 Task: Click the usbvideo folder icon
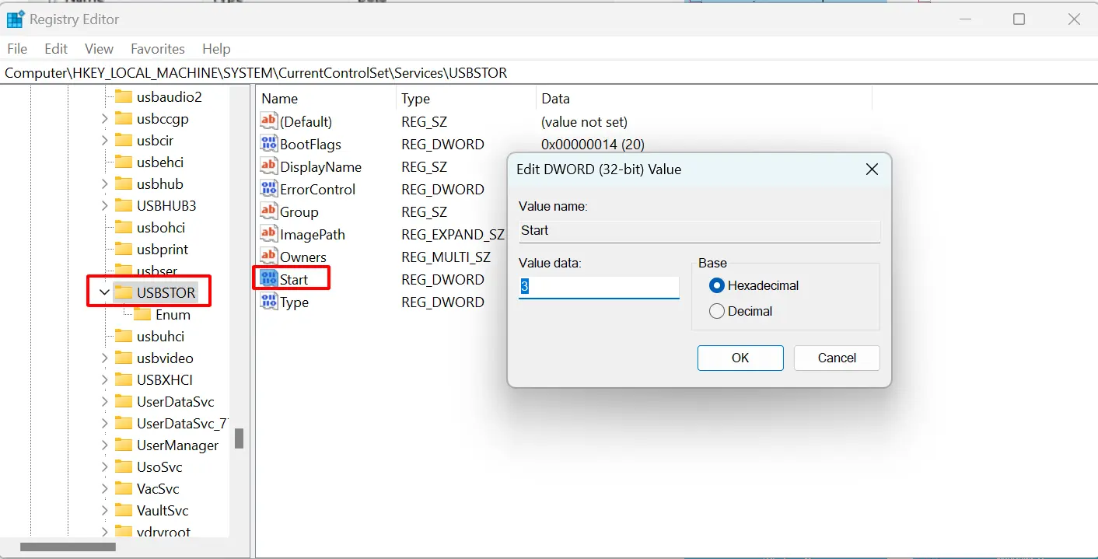124,358
